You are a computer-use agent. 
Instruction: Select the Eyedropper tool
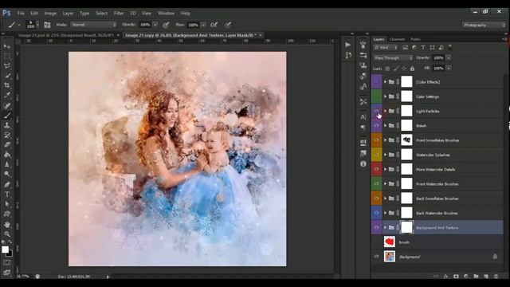point(7,96)
